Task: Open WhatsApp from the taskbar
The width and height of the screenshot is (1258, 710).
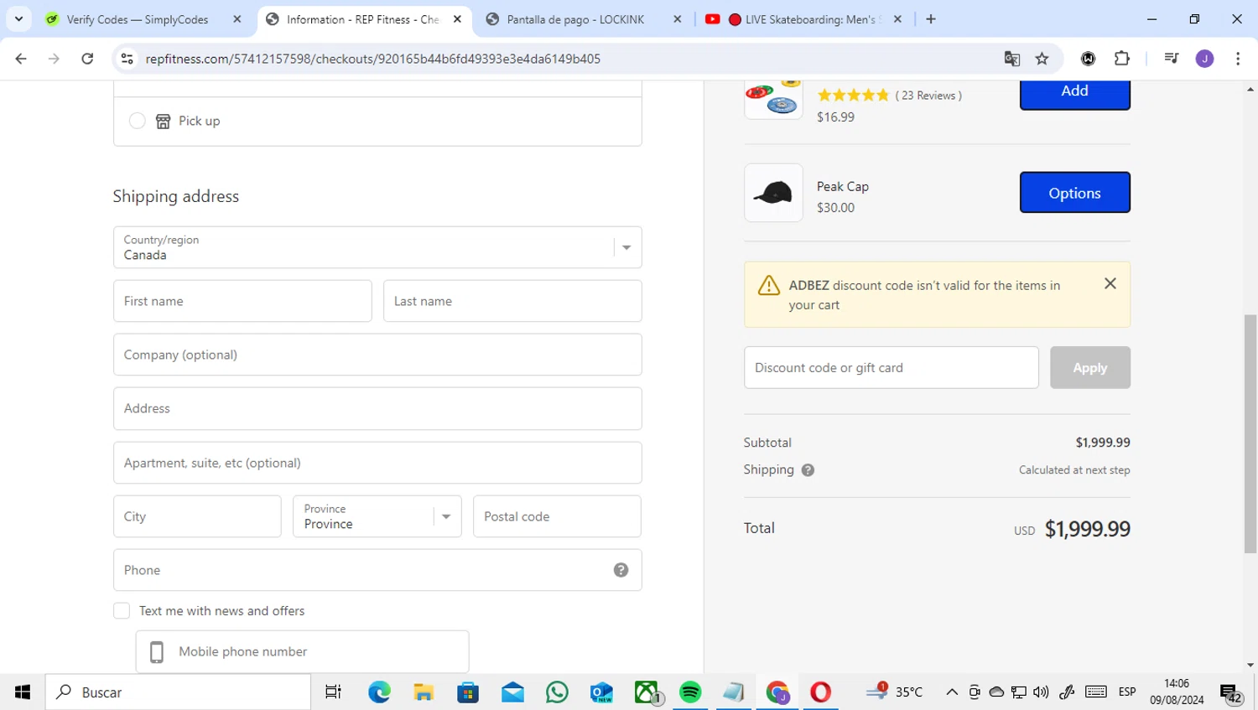Action: pyautogui.click(x=557, y=692)
